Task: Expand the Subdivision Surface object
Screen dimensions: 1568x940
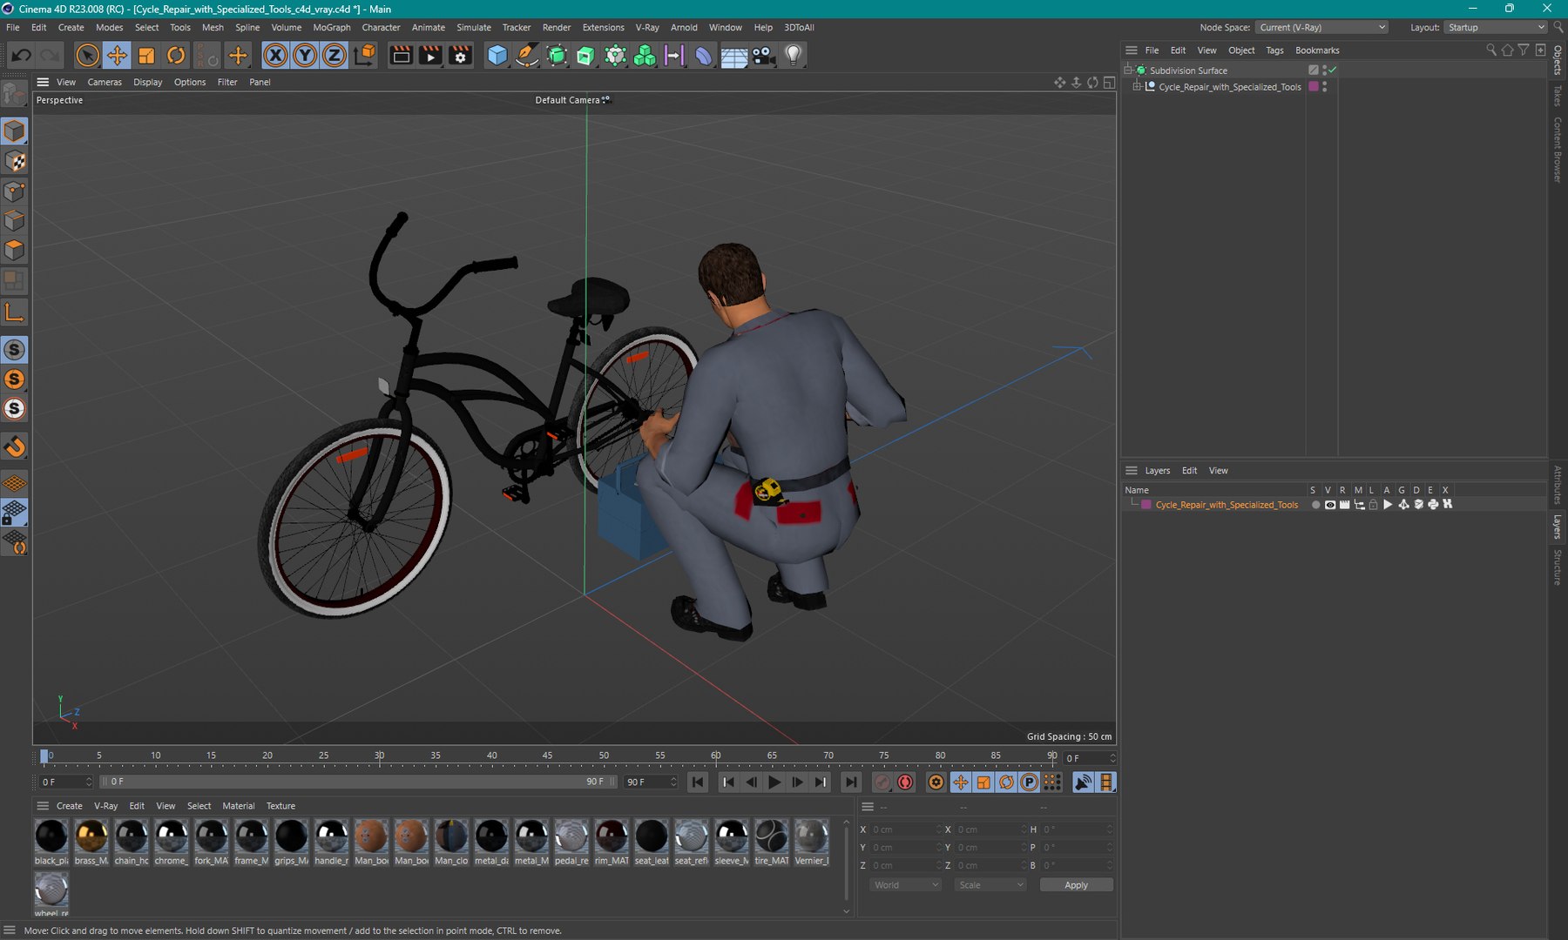Action: (1128, 70)
